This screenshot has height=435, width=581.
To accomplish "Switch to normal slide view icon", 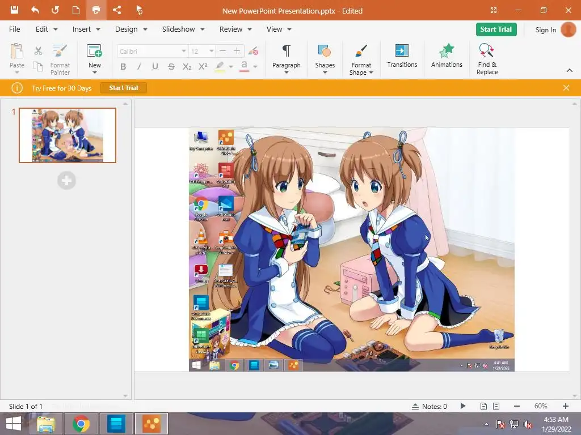I will [483, 406].
